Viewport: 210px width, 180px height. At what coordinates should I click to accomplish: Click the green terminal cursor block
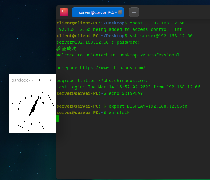click(58, 119)
